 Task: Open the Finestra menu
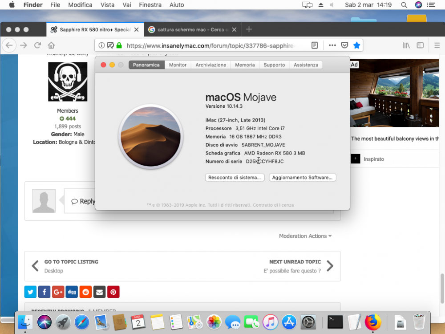[150, 5]
